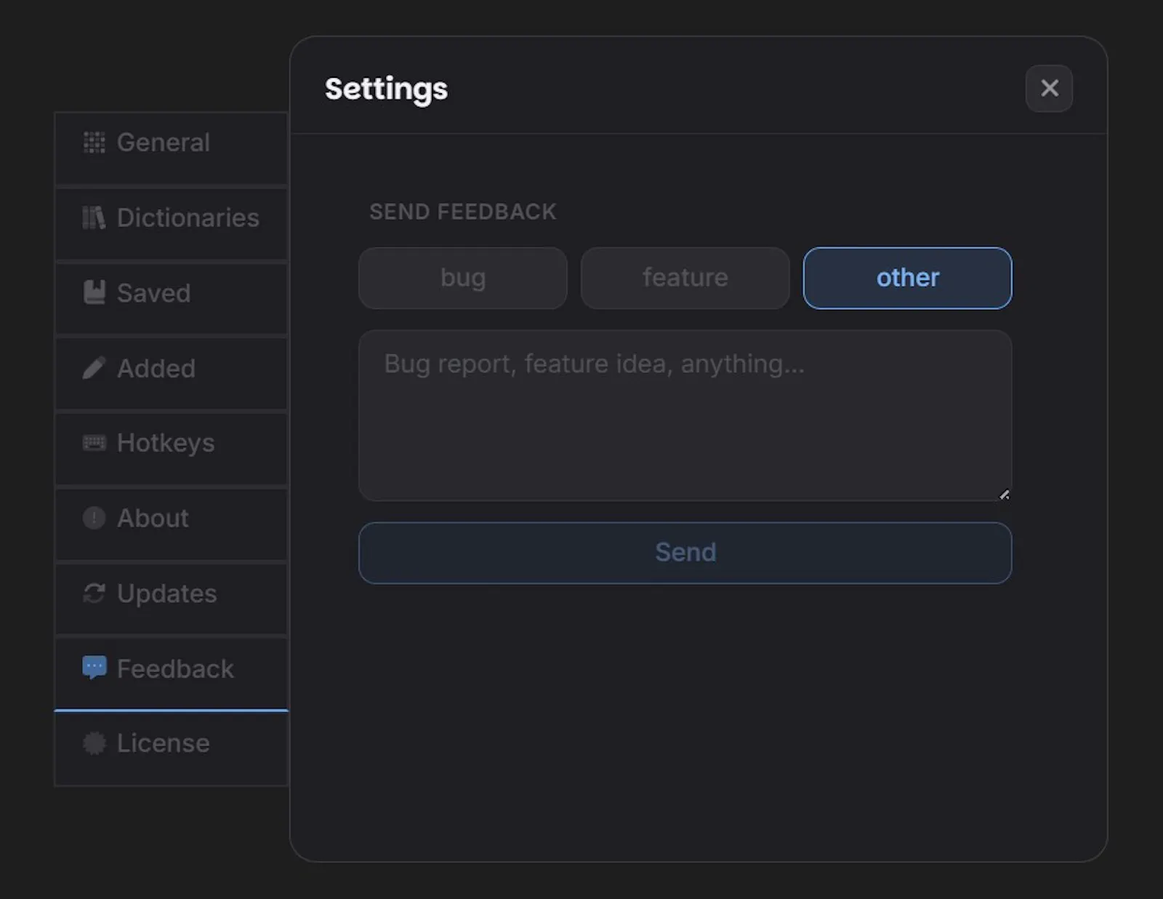This screenshot has height=899, width=1163.
Task: Click the General grid icon
Action: pyautogui.click(x=94, y=143)
